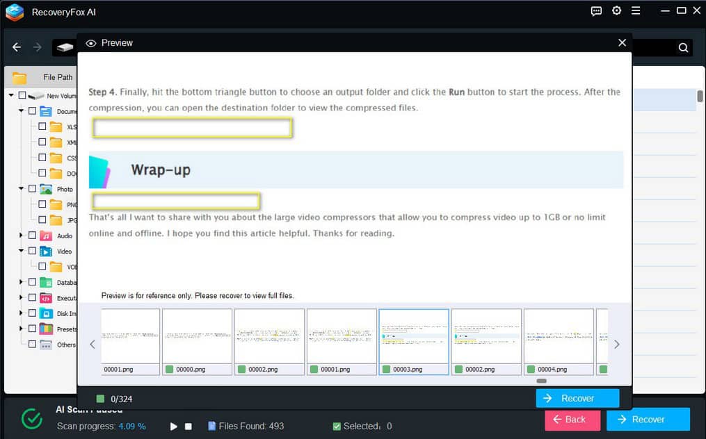
Task: Open settings gear in title bar
Action: (x=616, y=11)
